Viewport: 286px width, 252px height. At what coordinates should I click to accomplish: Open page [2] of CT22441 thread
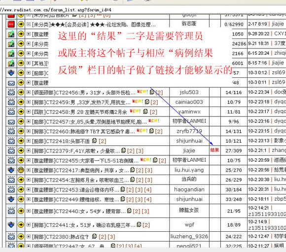tap(146, 225)
